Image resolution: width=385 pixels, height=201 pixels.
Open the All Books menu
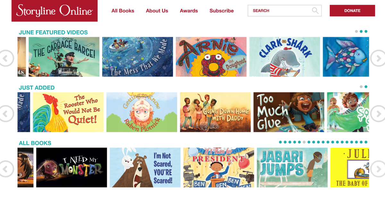(x=123, y=11)
